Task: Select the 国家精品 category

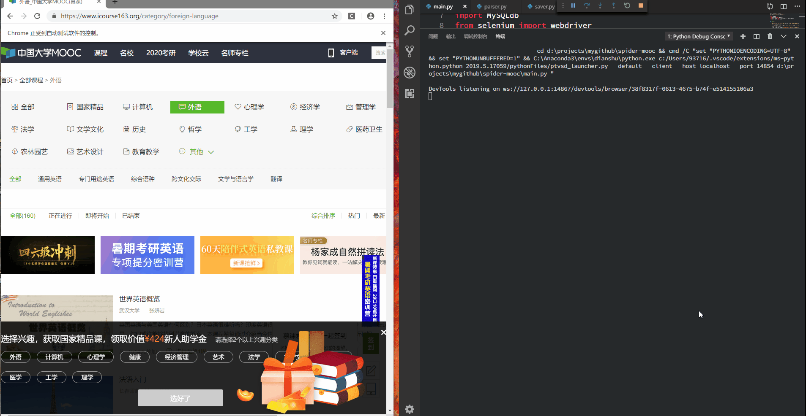Action: pos(85,107)
